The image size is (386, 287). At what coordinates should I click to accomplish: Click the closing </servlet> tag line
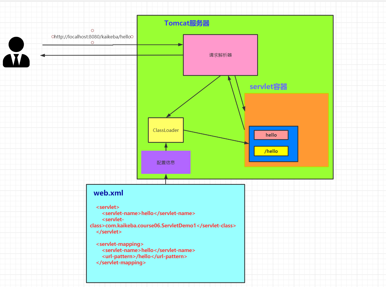[109, 232]
